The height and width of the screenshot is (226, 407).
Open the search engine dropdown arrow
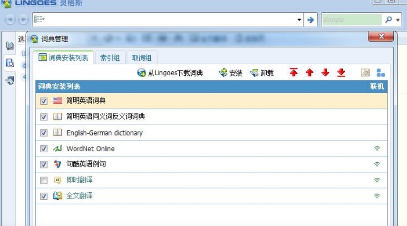pos(397,20)
